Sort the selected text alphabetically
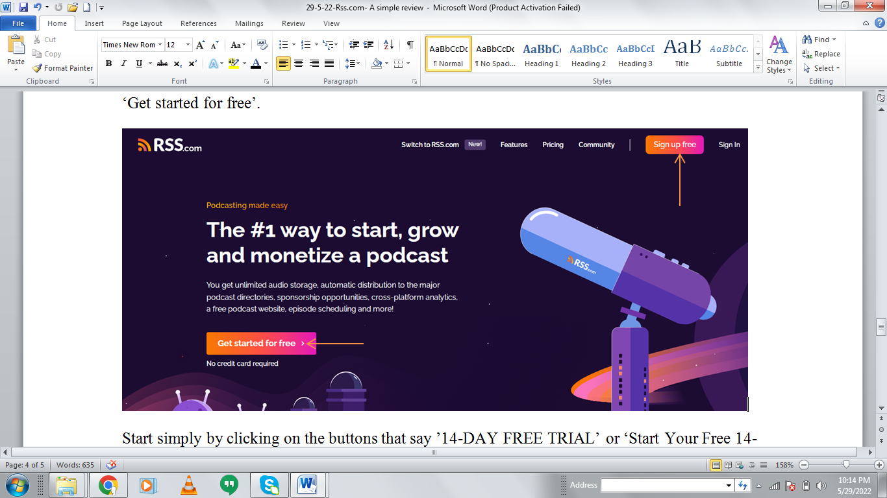 pos(389,45)
